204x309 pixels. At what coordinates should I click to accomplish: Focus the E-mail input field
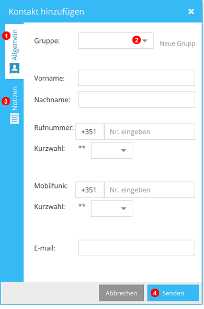[x=137, y=248]
